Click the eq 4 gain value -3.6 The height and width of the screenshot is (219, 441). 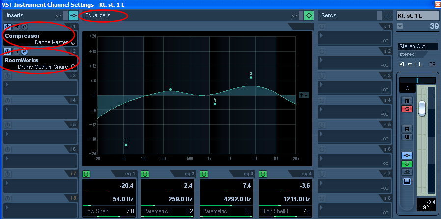(x=304, y=186)
